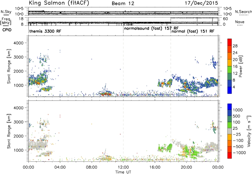Click the '08:00' time tick label

pos(92,167)
